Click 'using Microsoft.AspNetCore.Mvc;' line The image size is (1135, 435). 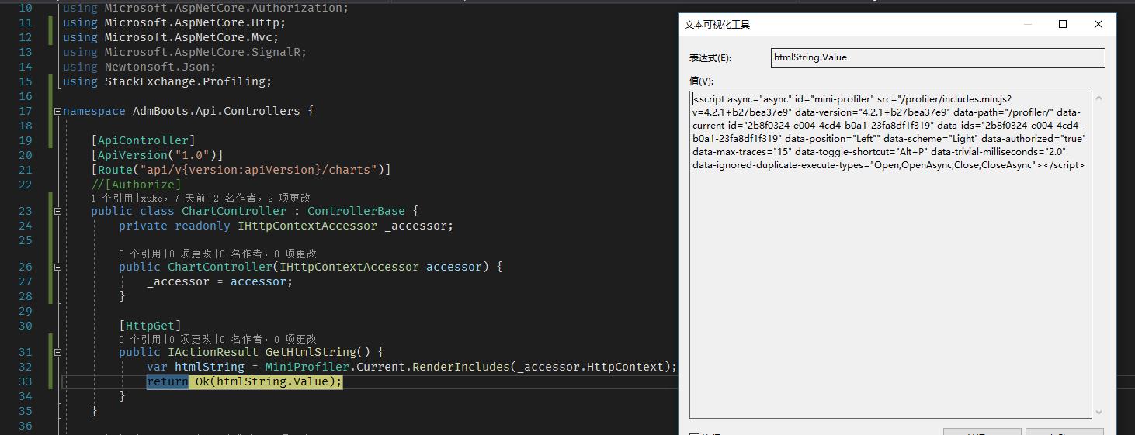coord(171,37)
